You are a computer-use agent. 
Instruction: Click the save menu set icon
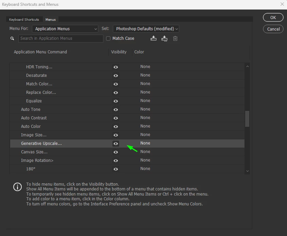click(153, 38)
